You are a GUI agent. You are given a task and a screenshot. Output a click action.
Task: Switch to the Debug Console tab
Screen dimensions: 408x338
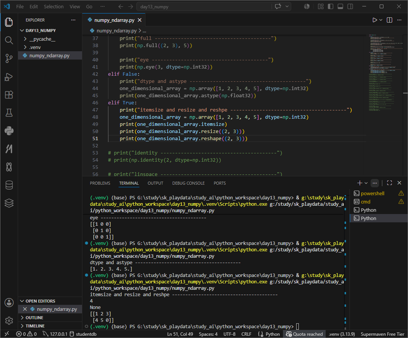click(189, 183)
